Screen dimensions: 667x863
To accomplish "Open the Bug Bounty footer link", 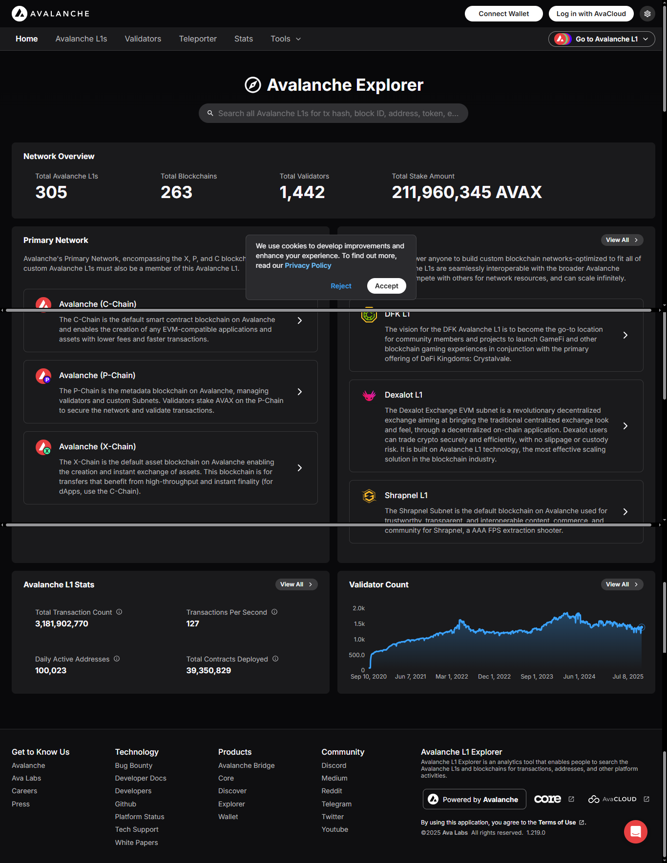I will 134,765.
